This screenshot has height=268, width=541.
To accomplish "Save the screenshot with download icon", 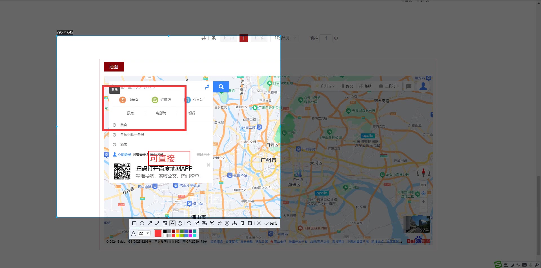I will click(234, 223).
